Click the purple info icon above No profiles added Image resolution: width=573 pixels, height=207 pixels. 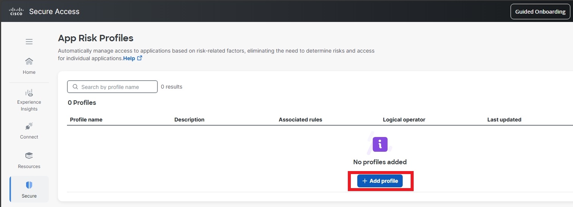tap(380, 144)
